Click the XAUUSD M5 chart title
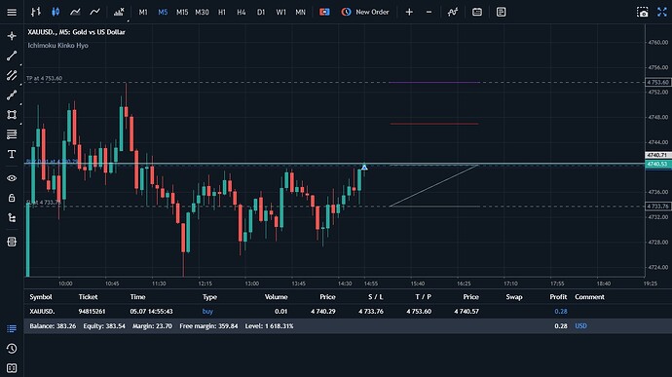This screenshot has width=672, height=377. click(76, 32)
